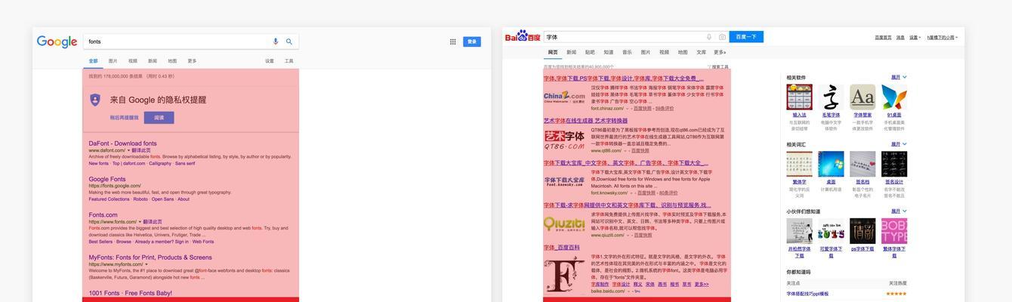
Task: Open the 签名设计 related term thumbnail
Action: coord(894,164)
